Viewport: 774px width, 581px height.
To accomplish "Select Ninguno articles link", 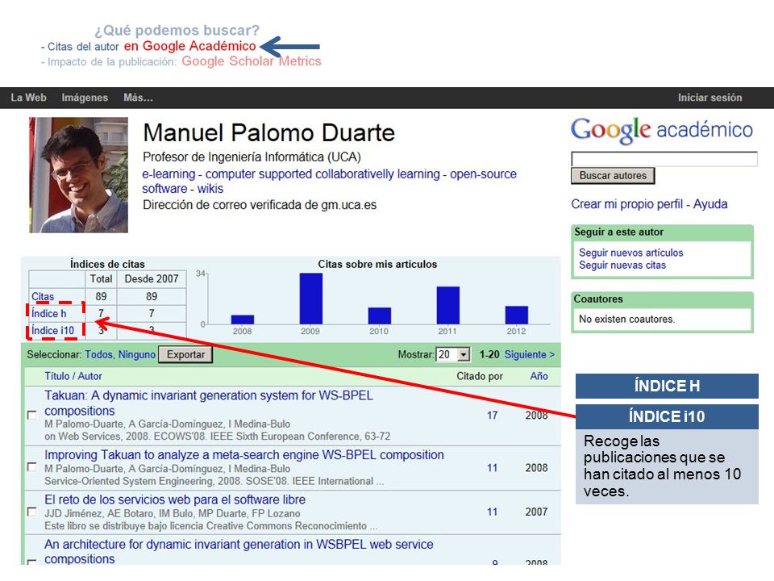I will tap(137, 354).
